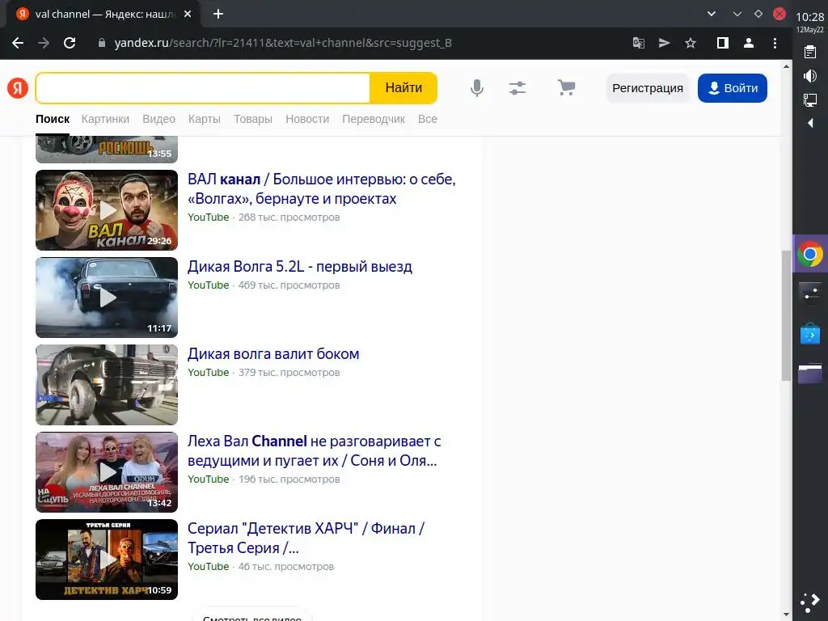Click the forward navigation arrow
This screenshot has width=828, height=621.
pyautogui.click(x=44, y=43)
